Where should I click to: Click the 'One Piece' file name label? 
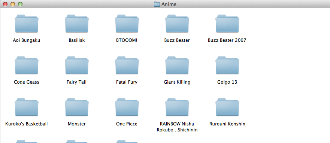127,124
